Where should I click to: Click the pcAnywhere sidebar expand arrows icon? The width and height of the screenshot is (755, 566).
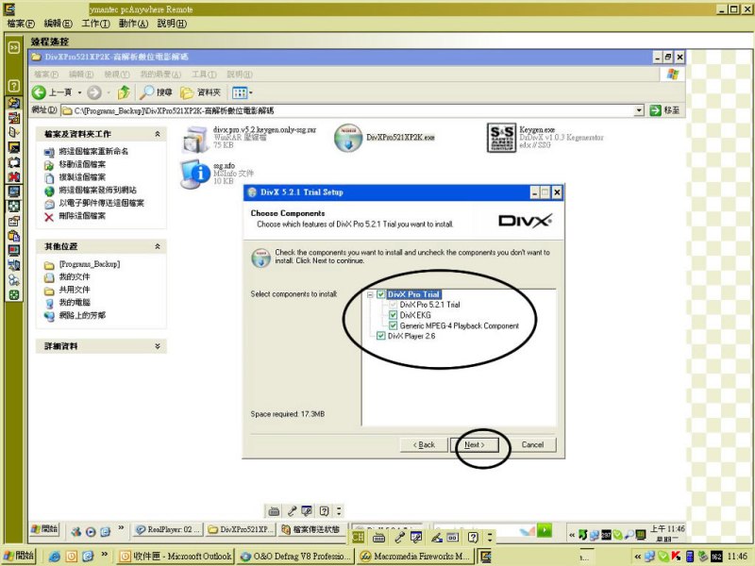(14, 47)
